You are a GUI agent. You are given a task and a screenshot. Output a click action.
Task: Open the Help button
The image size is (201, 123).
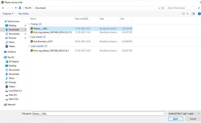(x=199, y=14)
